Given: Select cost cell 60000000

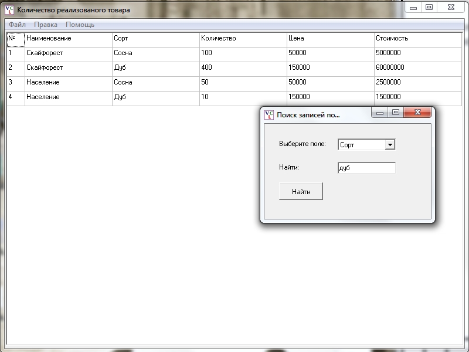Looking at the screenshot, I should pos(418,69).
